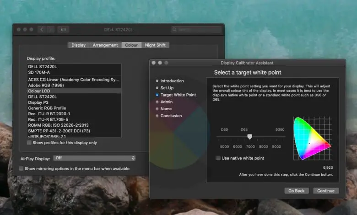This screenshot has width=357, height=215.
Task: Switch to the Display tab
Action: point(79,45)
